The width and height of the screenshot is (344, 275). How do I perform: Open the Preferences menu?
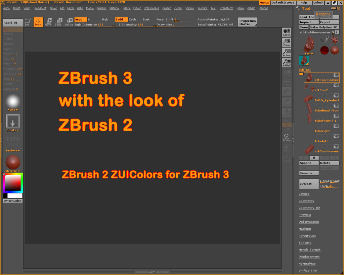click(x=152, y=8)
